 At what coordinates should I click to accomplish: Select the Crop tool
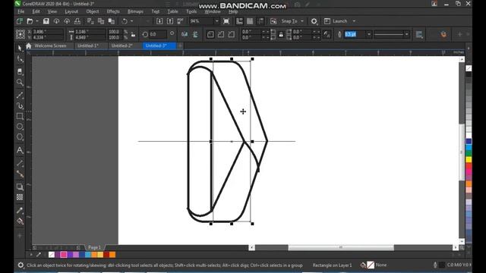(20, 71)
